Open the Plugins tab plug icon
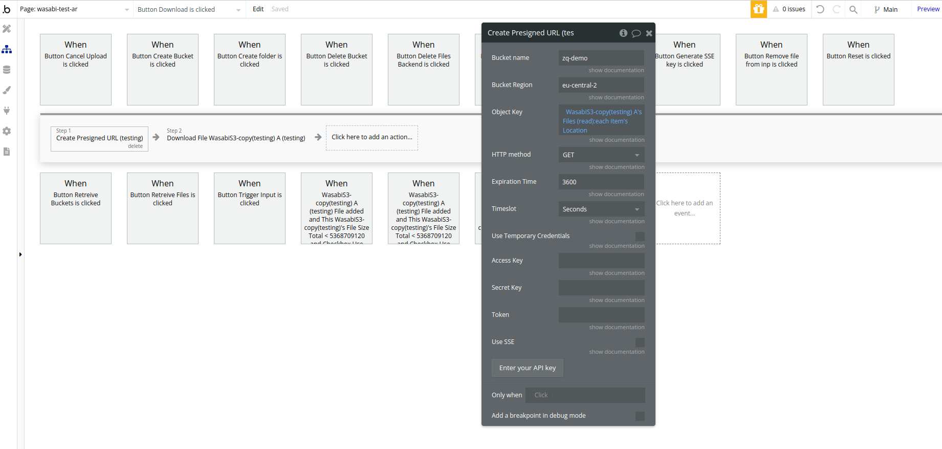Viewport: 942px width, 449px height. pyautogui.click(x=7, y=111)
